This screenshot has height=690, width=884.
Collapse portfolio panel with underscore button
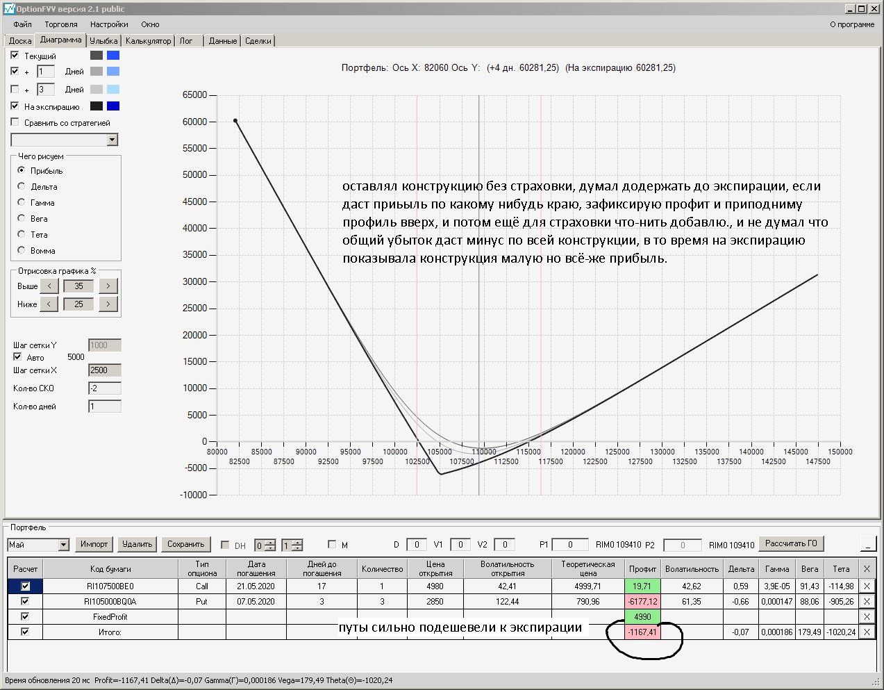pos(868,544)
